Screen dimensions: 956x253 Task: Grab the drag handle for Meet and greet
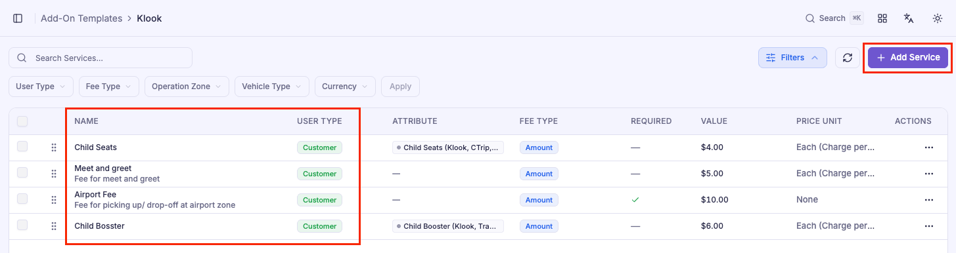tap(54, 174)
